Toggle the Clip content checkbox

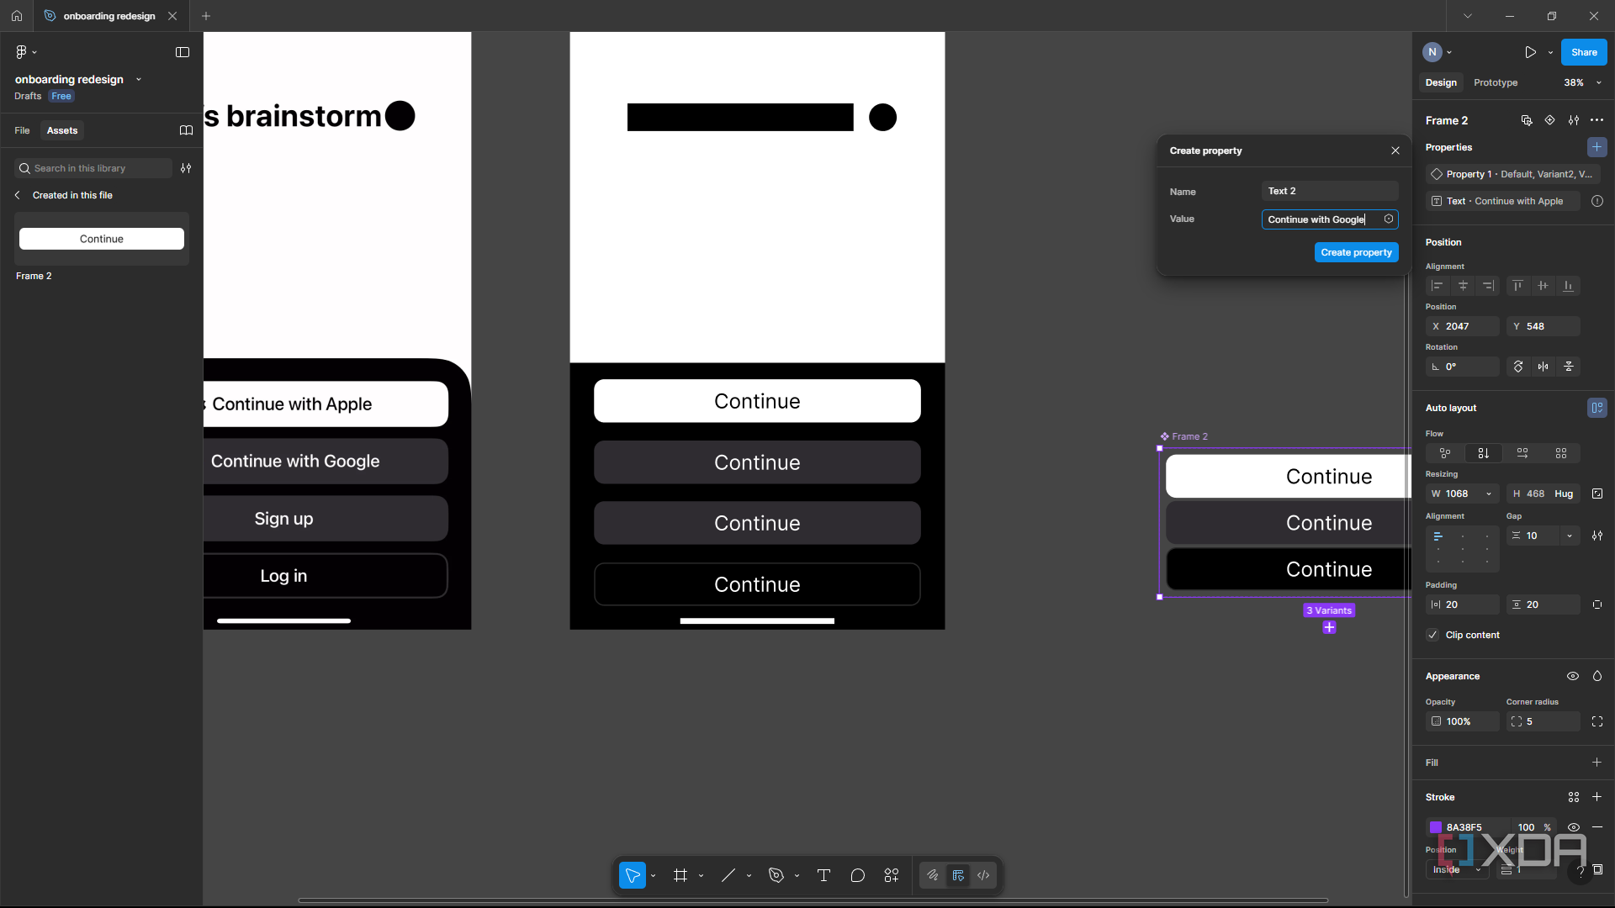click(1432, 635)
